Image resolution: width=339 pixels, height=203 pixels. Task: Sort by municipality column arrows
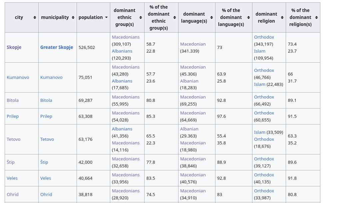pyautogui.click(x=73, y=18)
